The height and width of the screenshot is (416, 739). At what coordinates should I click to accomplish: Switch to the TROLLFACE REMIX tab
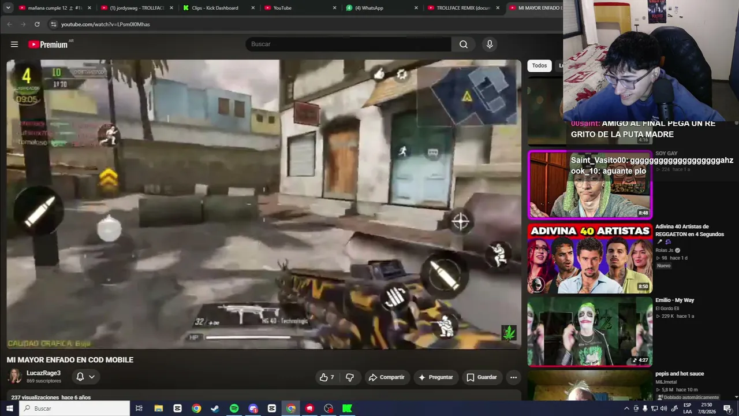[x=463, y=8]
